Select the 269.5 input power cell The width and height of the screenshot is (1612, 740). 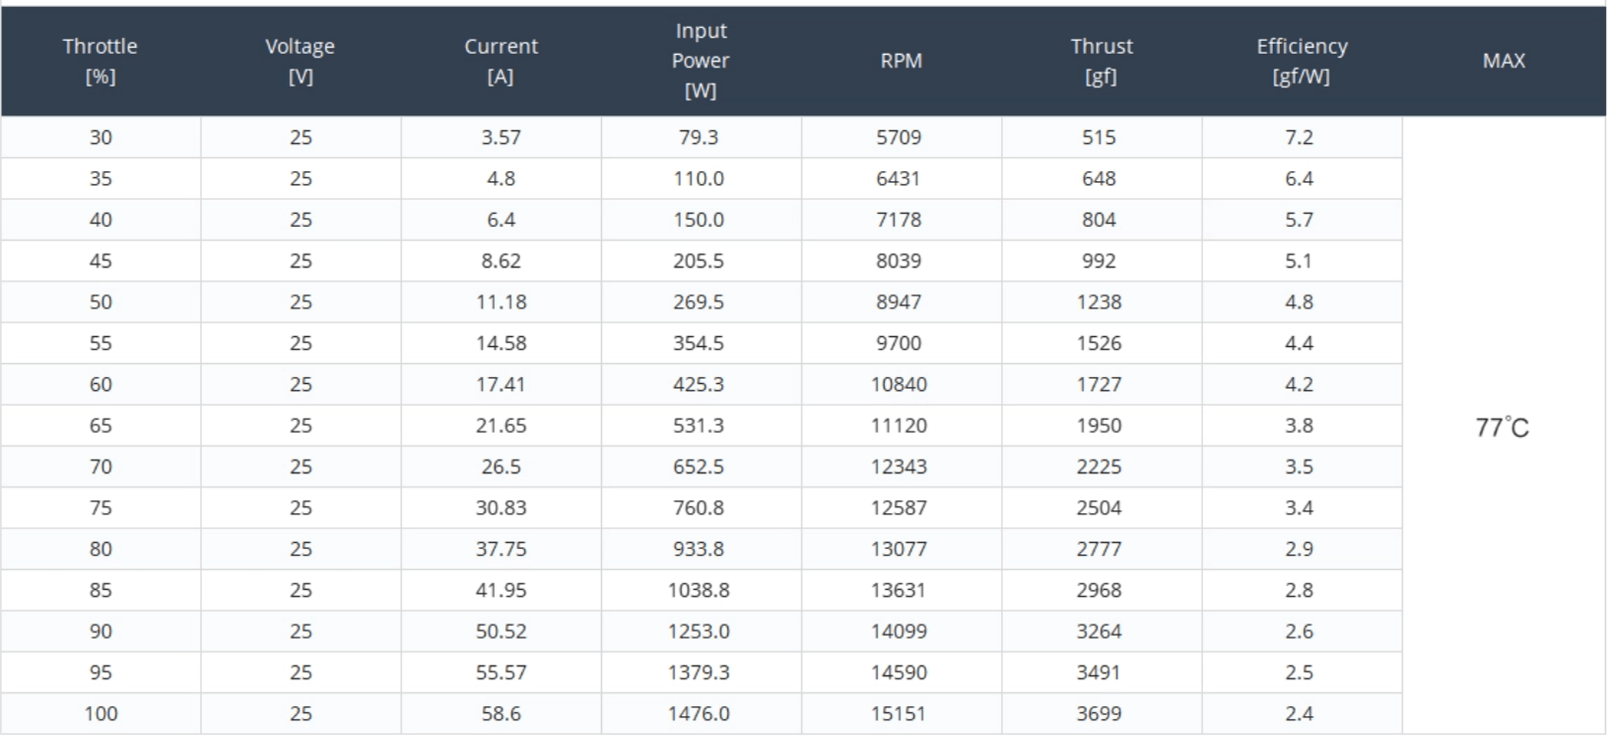(x=699, y=302)
